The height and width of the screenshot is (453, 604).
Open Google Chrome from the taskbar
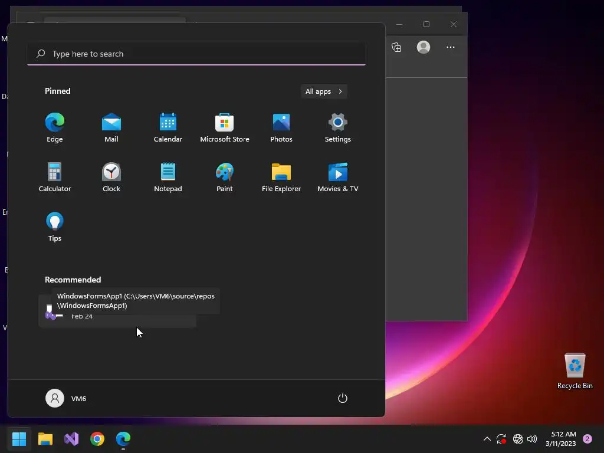click(x=97, y=439)
